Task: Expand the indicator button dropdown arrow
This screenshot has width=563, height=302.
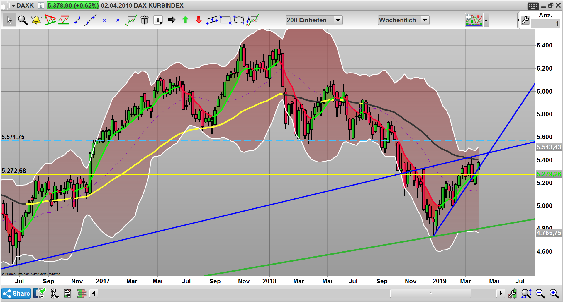Action: pos(486,20)
